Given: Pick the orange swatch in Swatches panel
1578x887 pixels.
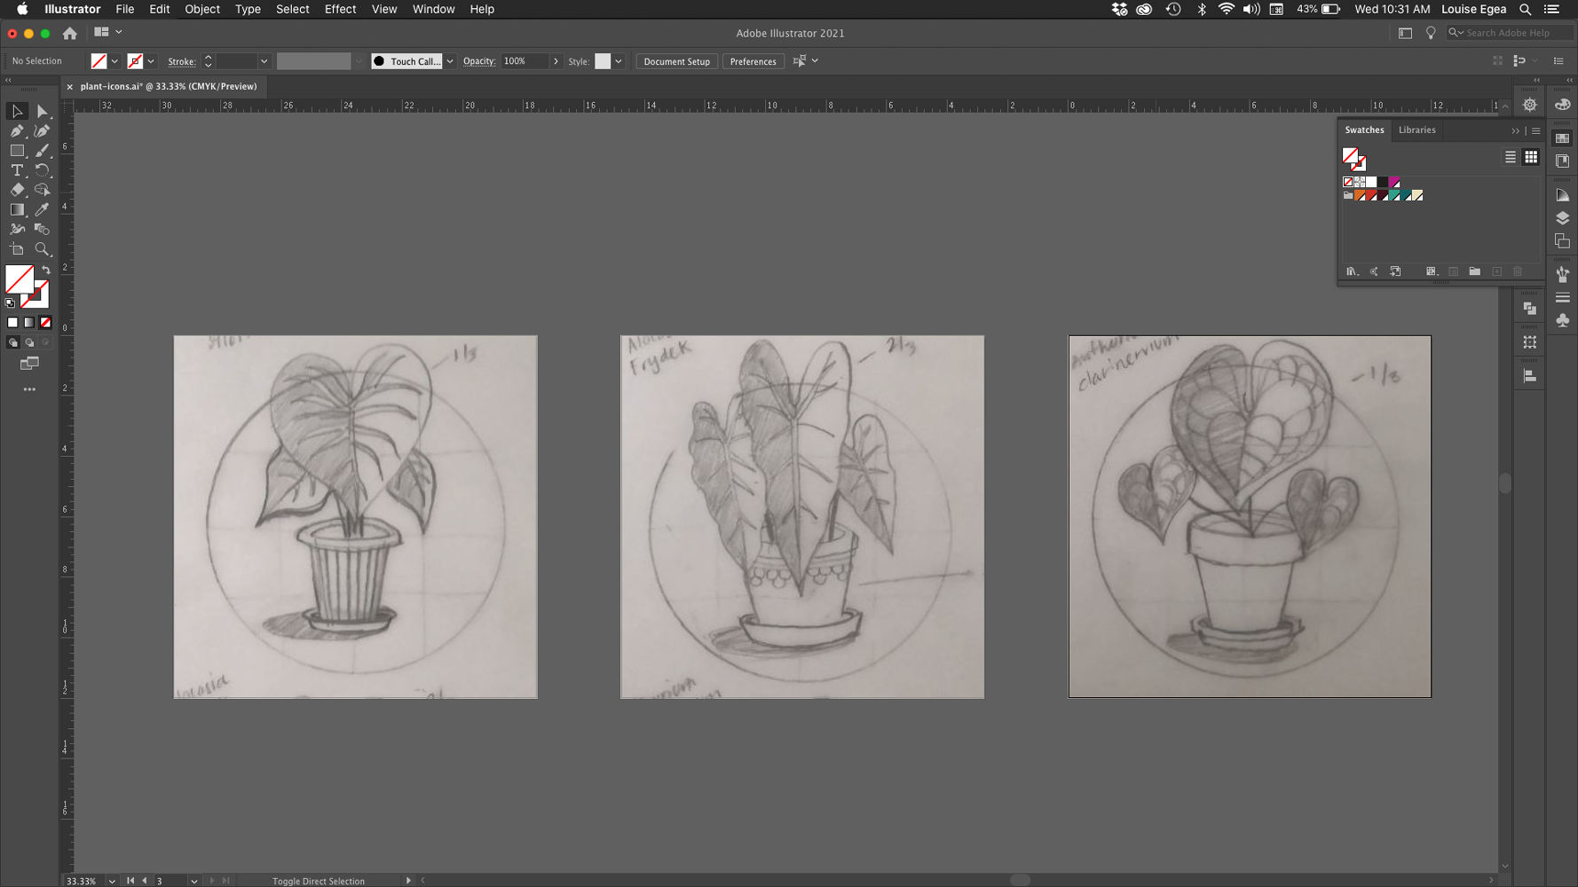Looking at the screenshot, I should (1360, 195).
